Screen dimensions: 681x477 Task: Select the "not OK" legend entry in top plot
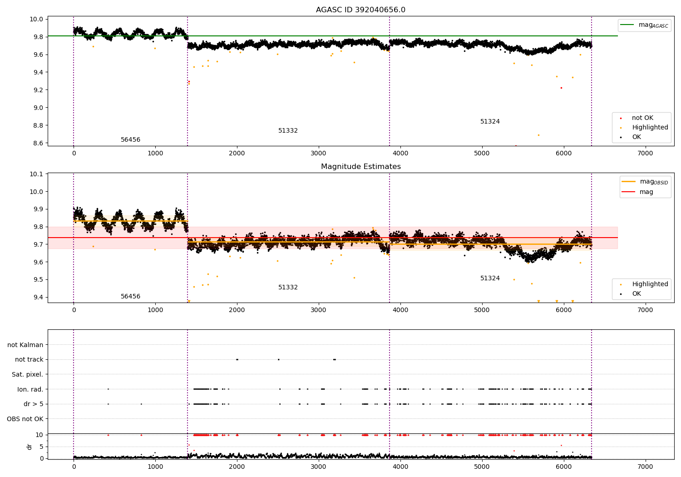tap(642, 118)
